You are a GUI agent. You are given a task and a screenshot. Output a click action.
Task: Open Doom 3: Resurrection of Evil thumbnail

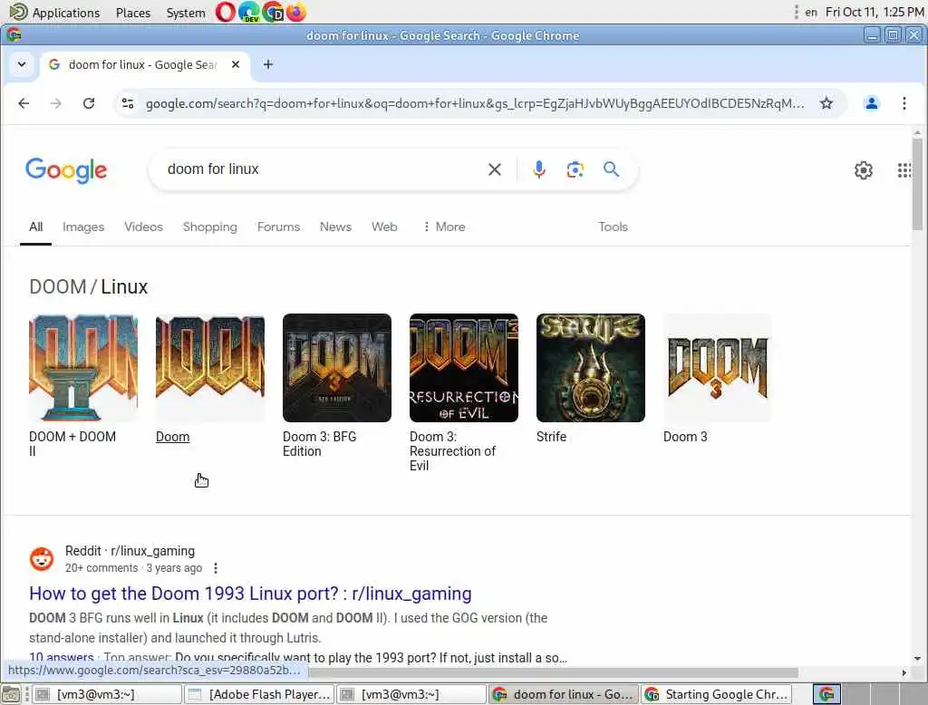pyautogui.click(x=464, y=368)
